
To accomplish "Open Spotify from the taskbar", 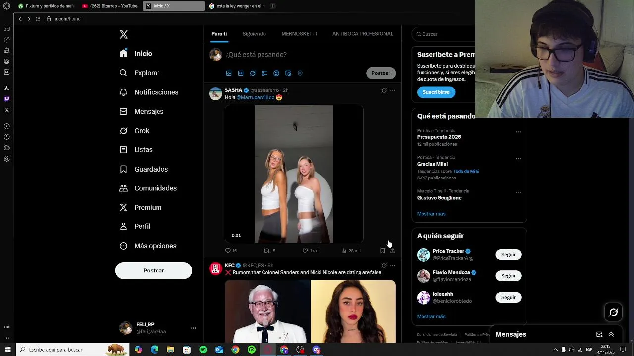I will (203, 350).
